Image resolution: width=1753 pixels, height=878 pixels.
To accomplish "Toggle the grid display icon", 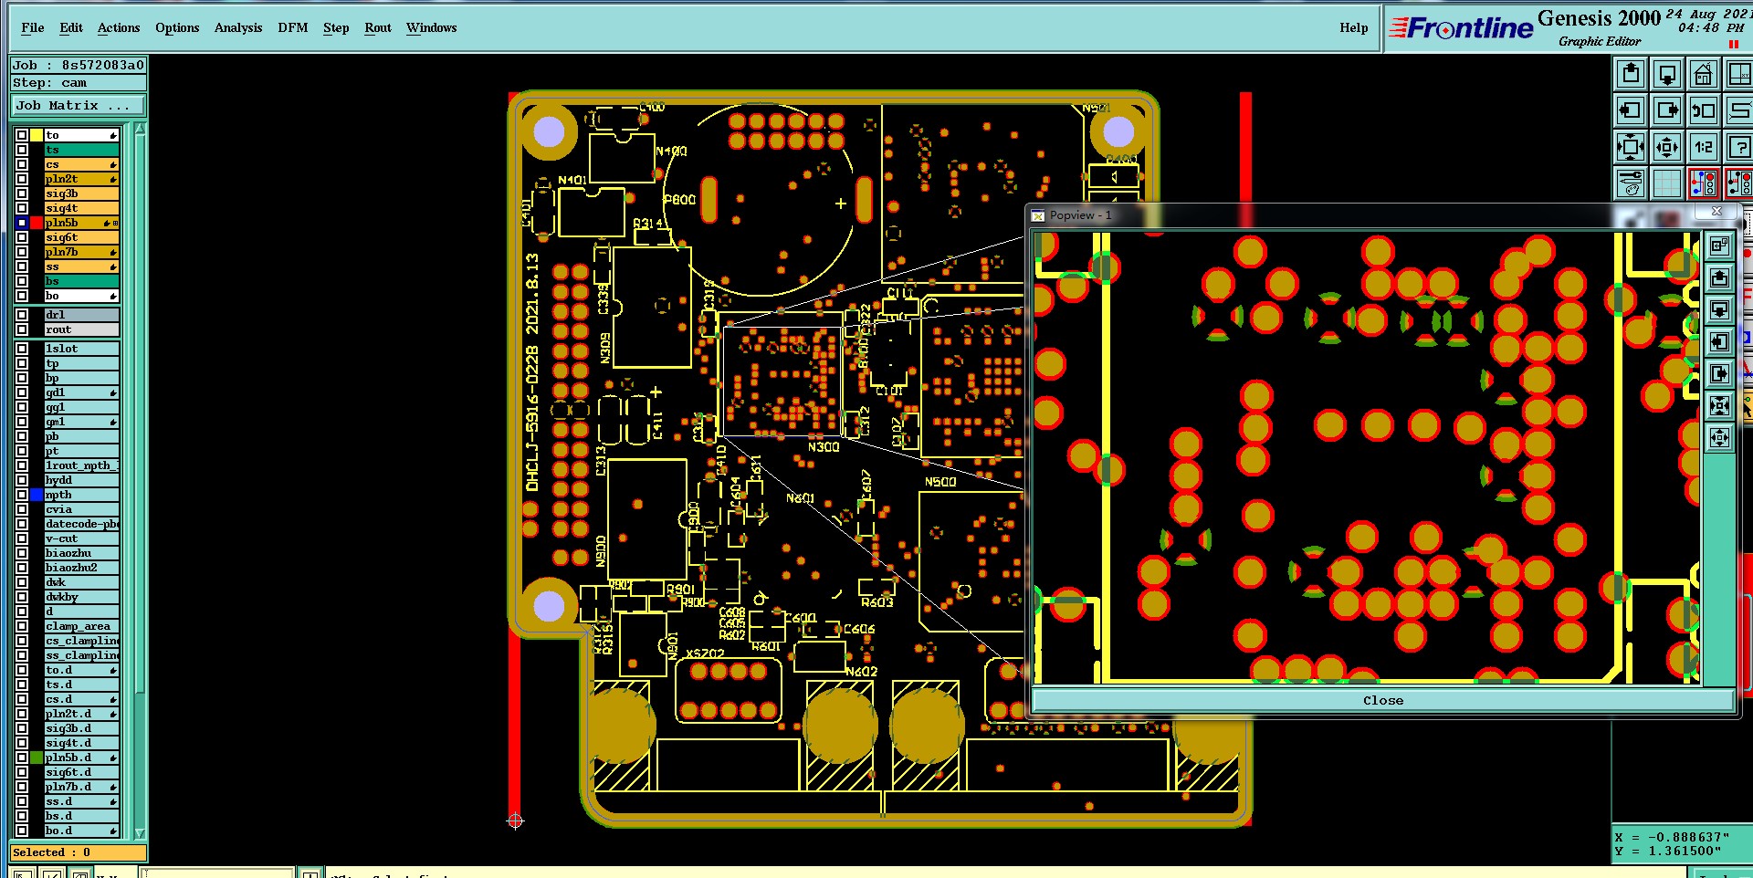I will click(1667, 183).
